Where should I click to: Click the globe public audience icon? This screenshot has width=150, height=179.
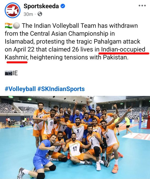tap(40, 14)
